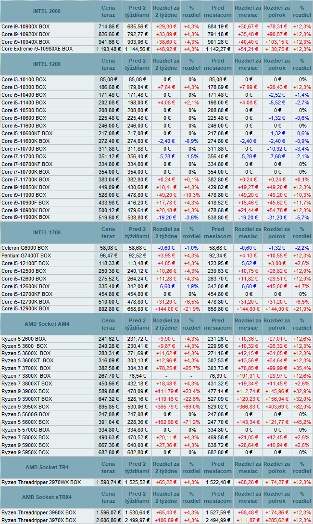Viewport: 313px width, 524px height.
Task: Click Core i7-11700 BOX row name
Action: [24, 156]
